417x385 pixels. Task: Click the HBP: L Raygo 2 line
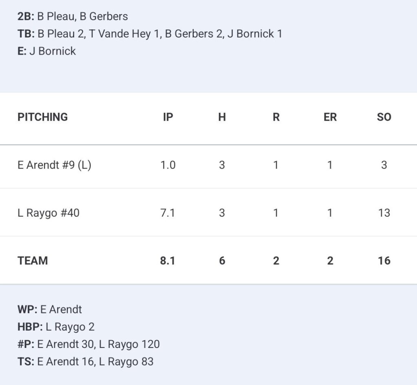tap(56, 327)
